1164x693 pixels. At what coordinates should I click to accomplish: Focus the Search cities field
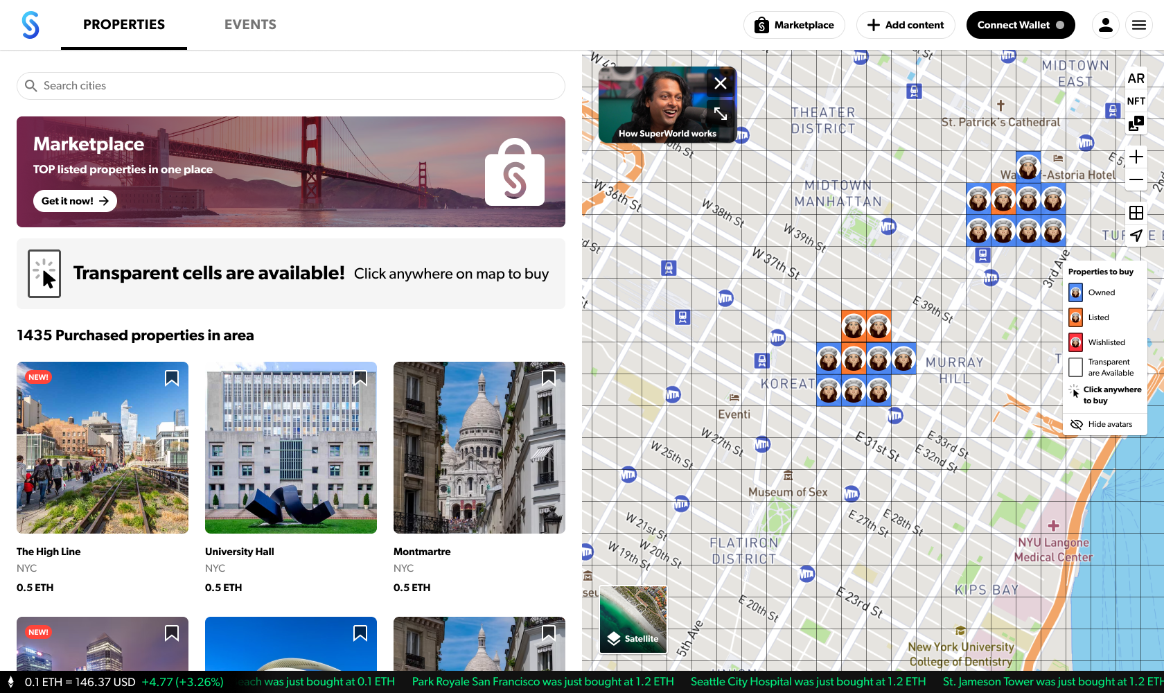291,86
